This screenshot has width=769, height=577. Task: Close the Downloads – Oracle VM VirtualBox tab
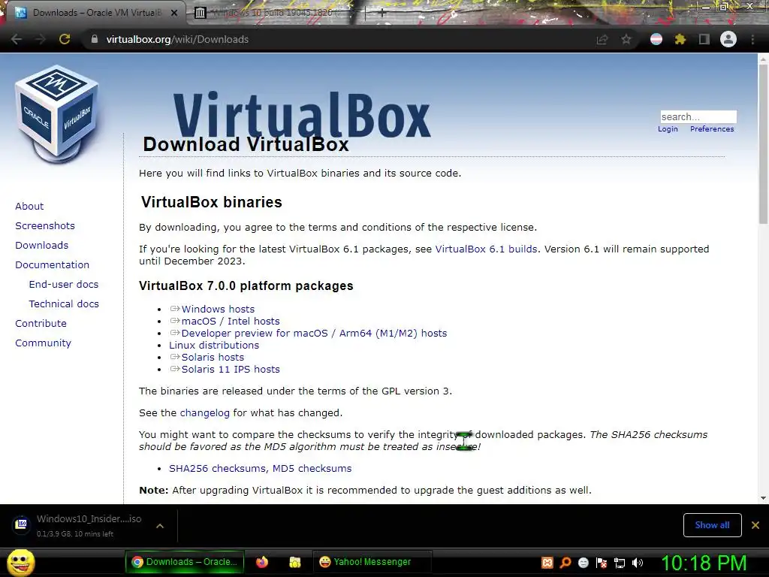(x=174, y=14)
